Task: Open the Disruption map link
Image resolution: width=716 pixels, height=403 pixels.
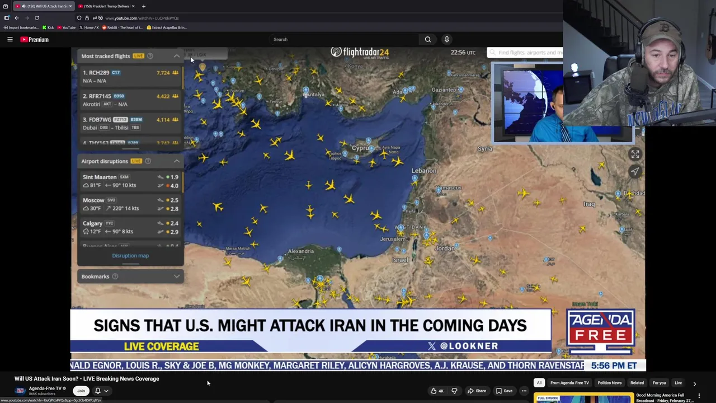Action: coord(130,256)
